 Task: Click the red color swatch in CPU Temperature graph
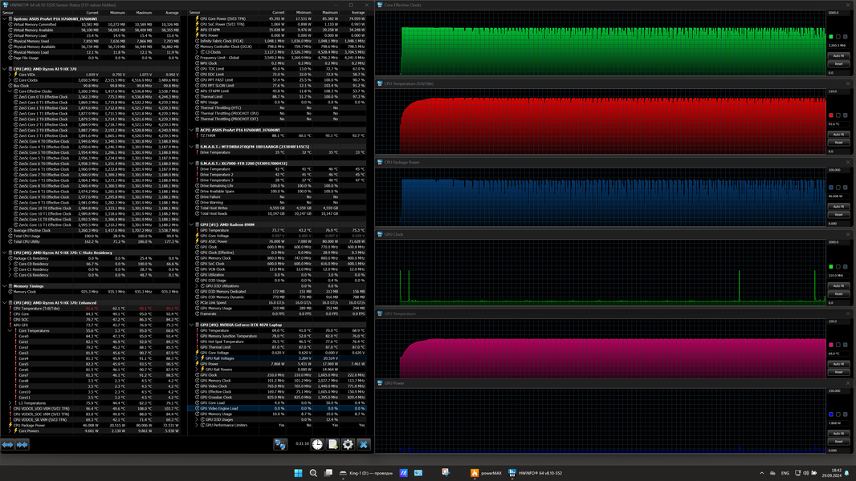831,115
